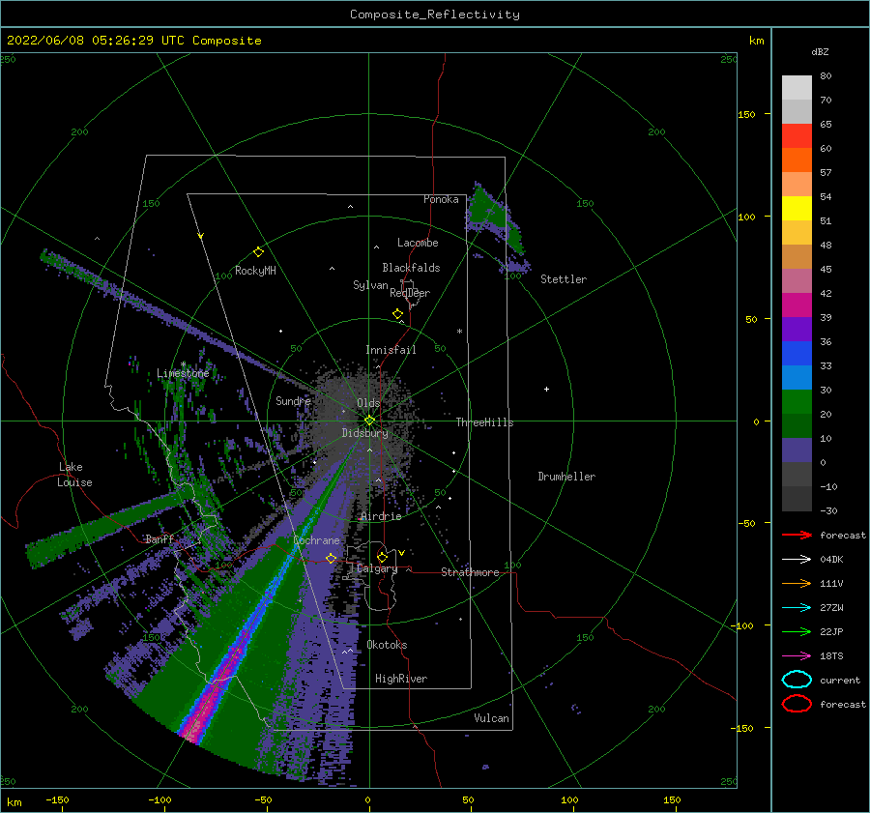Image resolution: width=870 pixels, height=813 pixels.
Task: Click the Ponoka label on the map
Action: point(441,199)
